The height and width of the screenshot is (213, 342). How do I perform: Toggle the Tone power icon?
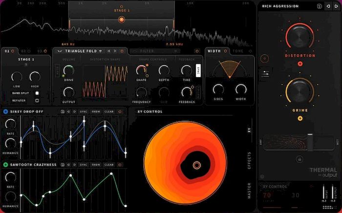(x=250, y=51)
